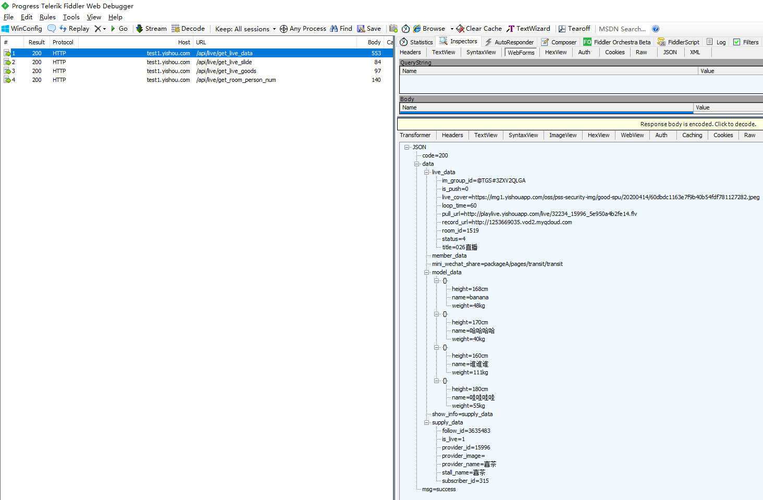
Task: Select the response Transformer tab
Action: pos(415,135)
